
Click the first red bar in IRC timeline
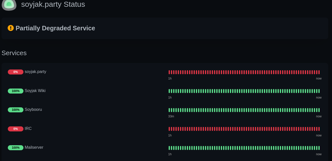point(169,129)
